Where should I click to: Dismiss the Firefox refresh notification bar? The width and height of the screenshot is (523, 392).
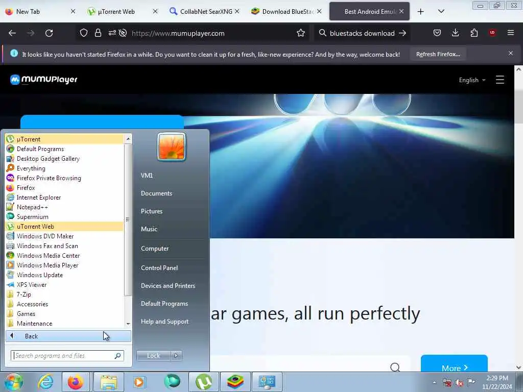[x=511, y=53]
